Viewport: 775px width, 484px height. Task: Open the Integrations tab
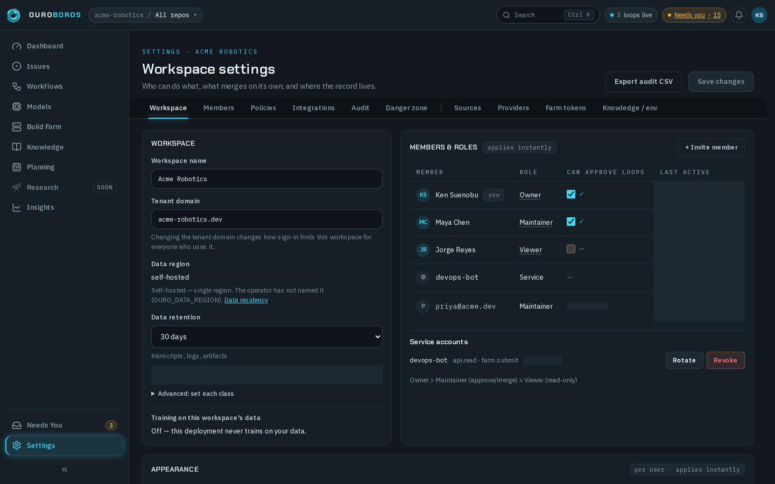[x=313, y=108]
